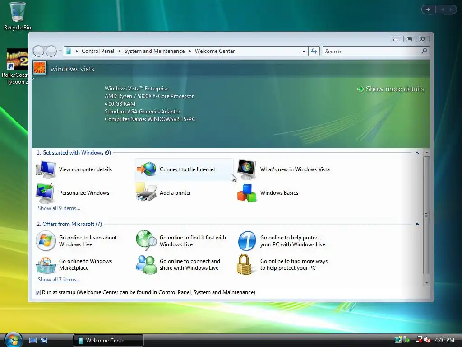
Task: Click the sidebar previous gadget arrow
Action: click(442, 10)
